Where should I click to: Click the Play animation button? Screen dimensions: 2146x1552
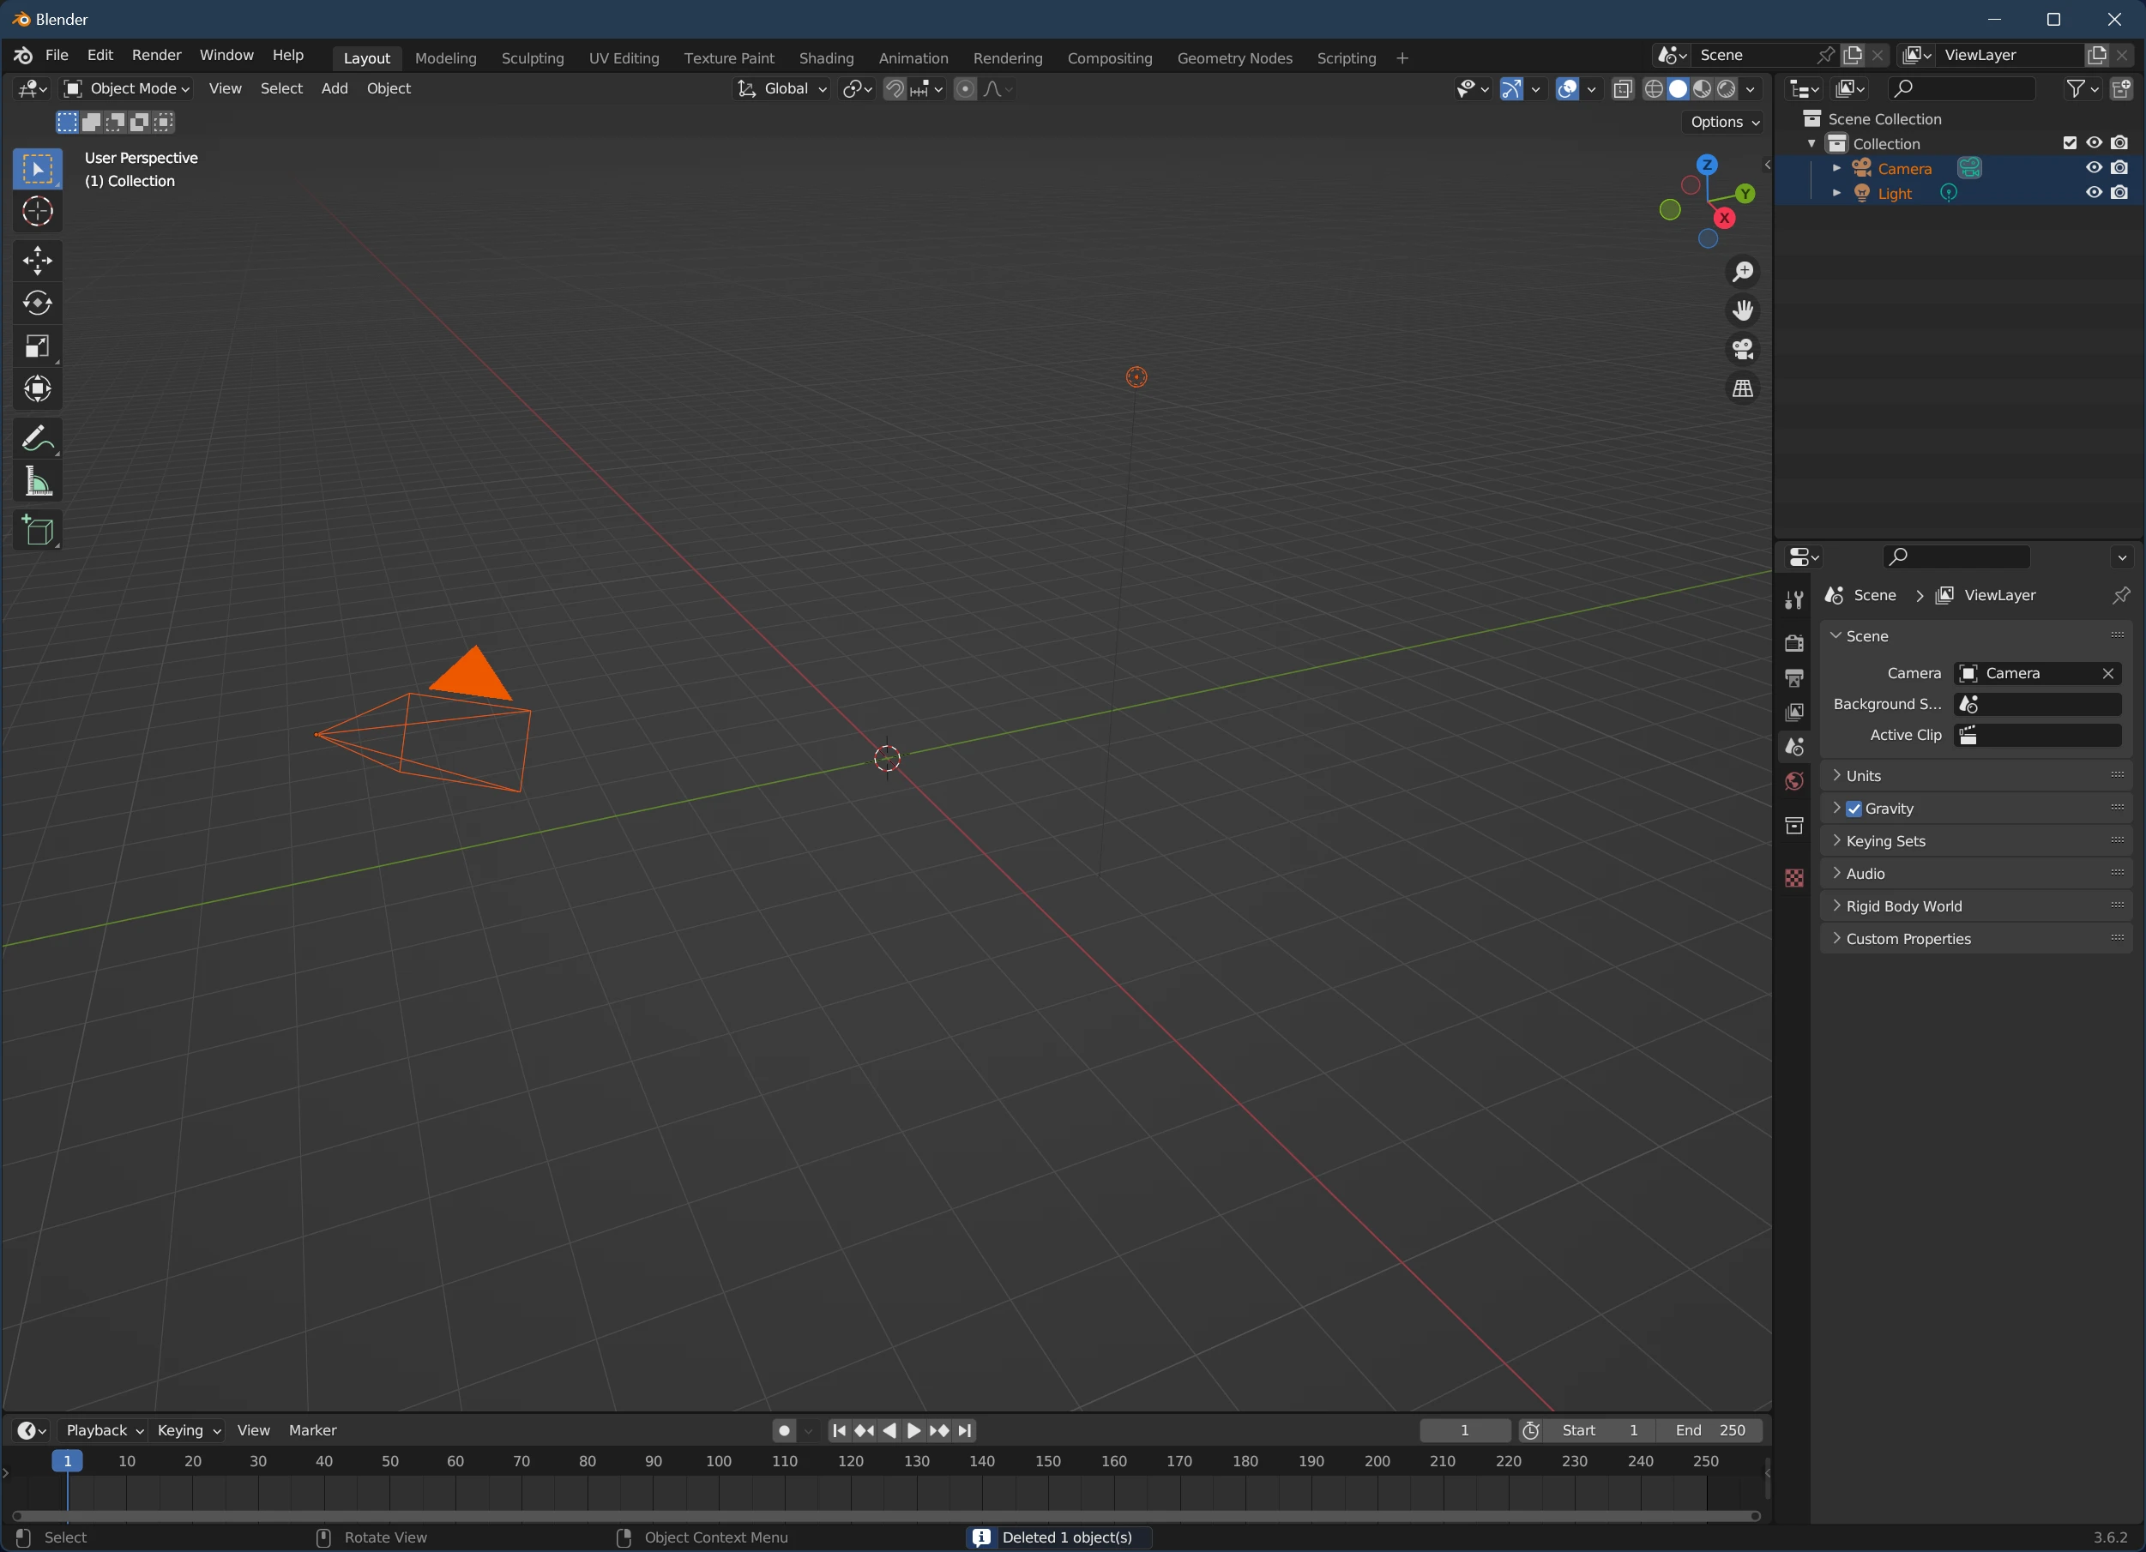click(x=914, y=1430)
